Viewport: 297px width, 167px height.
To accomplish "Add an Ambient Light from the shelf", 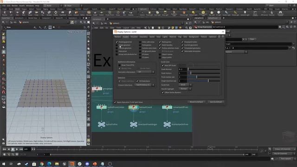I will click(245, 13).
